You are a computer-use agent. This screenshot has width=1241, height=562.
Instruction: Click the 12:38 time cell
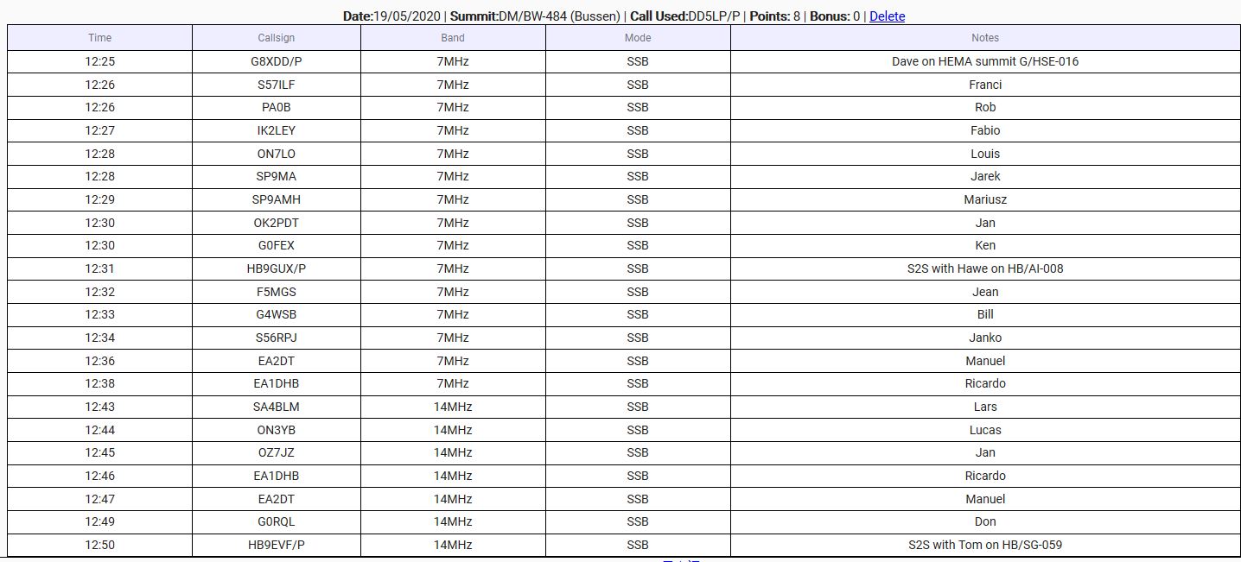(99, 383)
